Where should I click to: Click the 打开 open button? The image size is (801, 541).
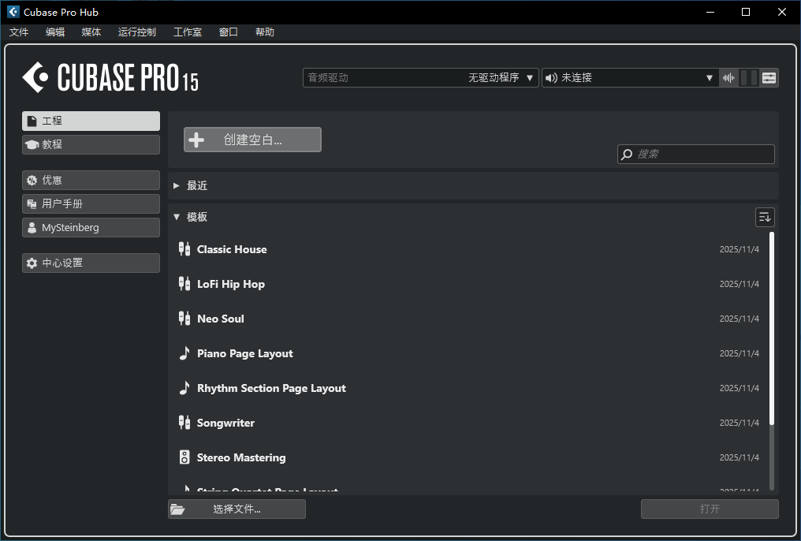[710, 509]
